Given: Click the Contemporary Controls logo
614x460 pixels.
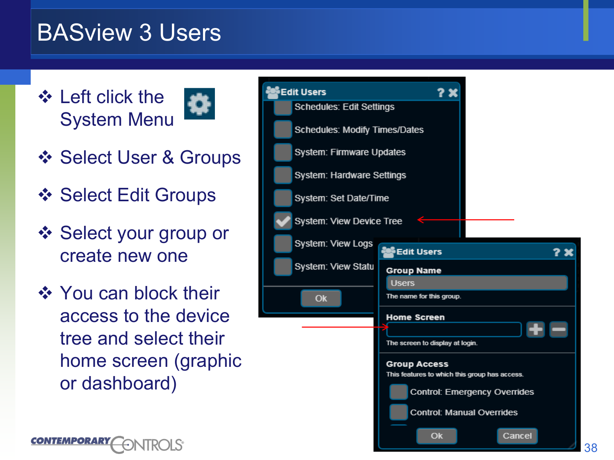Looking at the screenshot, I should coord(107,444).
